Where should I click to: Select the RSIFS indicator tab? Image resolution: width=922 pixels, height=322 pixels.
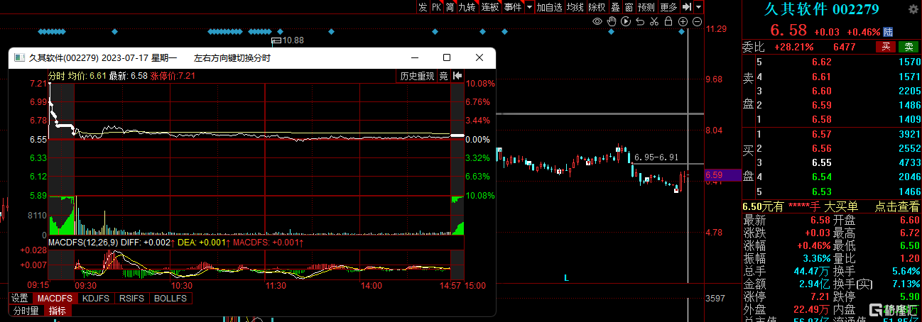pyautogui.click(x=132, y=299)
